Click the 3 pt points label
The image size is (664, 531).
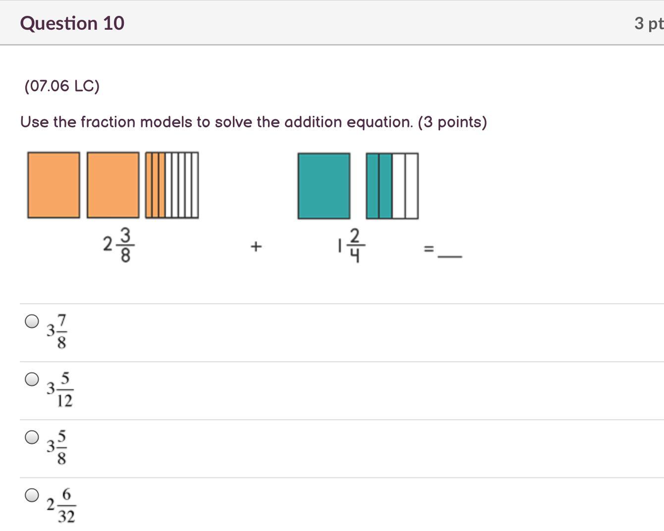[648, 23]
